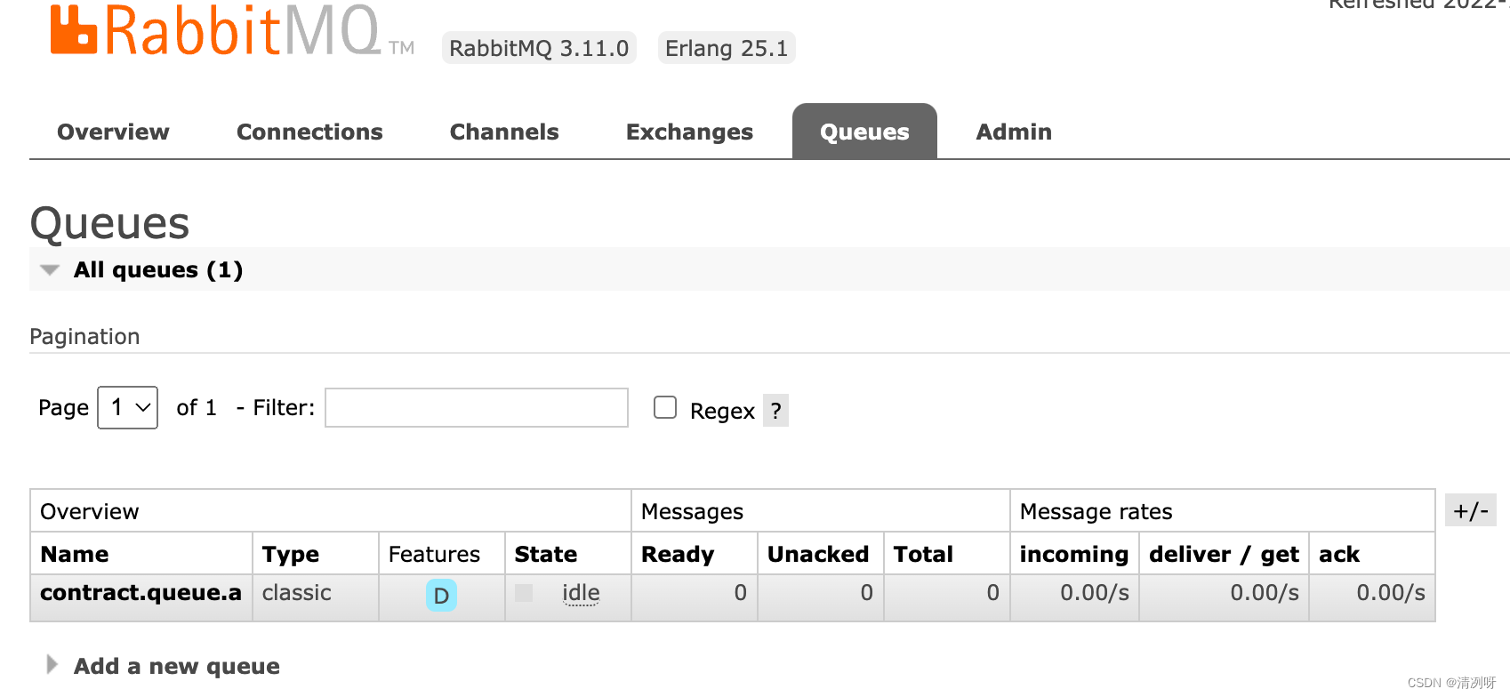Open the Page number dropdown
The image size is (1510, 697).
127,407
